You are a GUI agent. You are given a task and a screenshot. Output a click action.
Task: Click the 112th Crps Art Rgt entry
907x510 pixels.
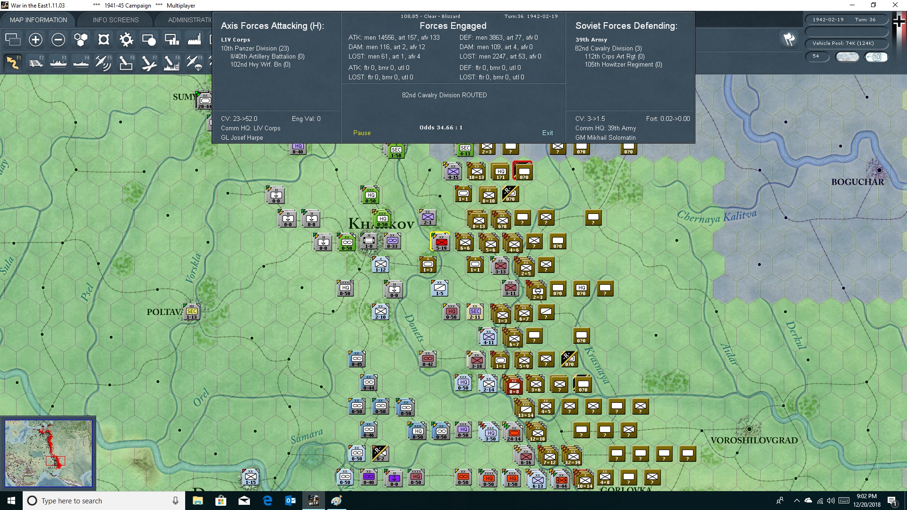tap(615, 57)
